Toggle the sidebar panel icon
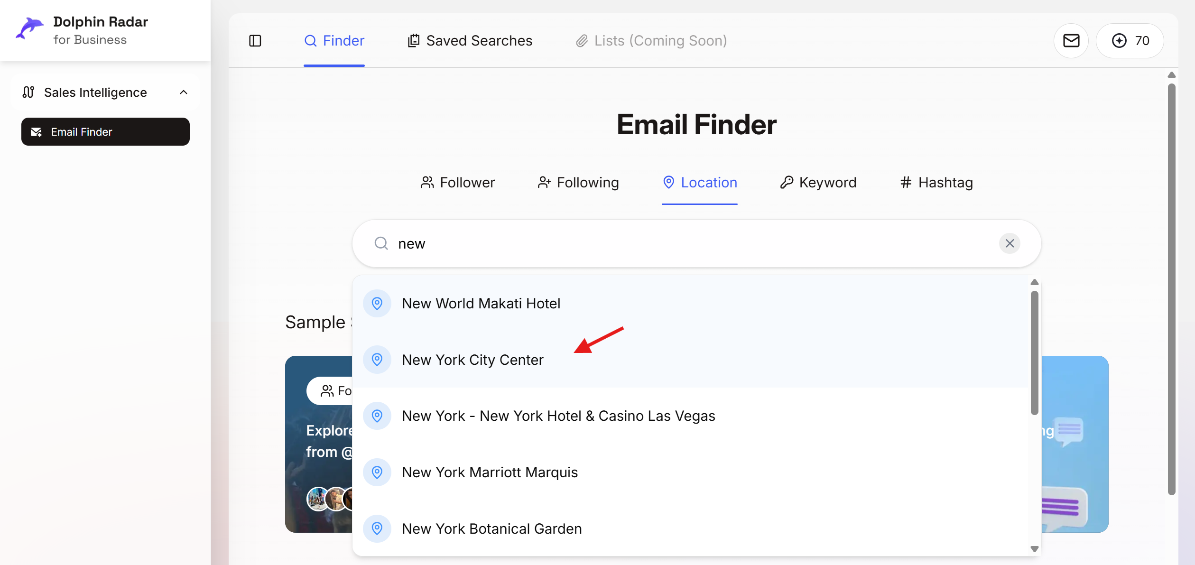1195x565 pixels. [255, 41]
